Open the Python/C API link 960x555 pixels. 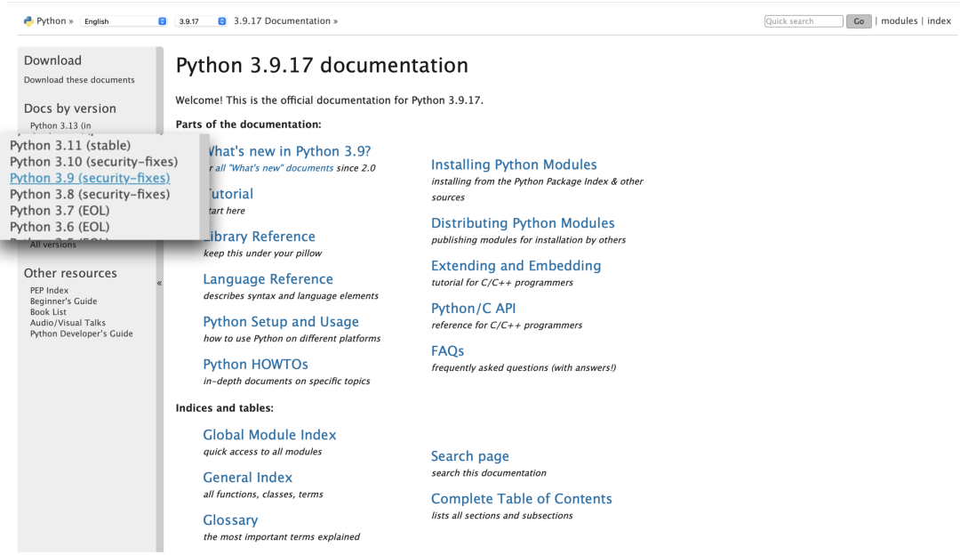pyautogui.click(x=473, y=308)
